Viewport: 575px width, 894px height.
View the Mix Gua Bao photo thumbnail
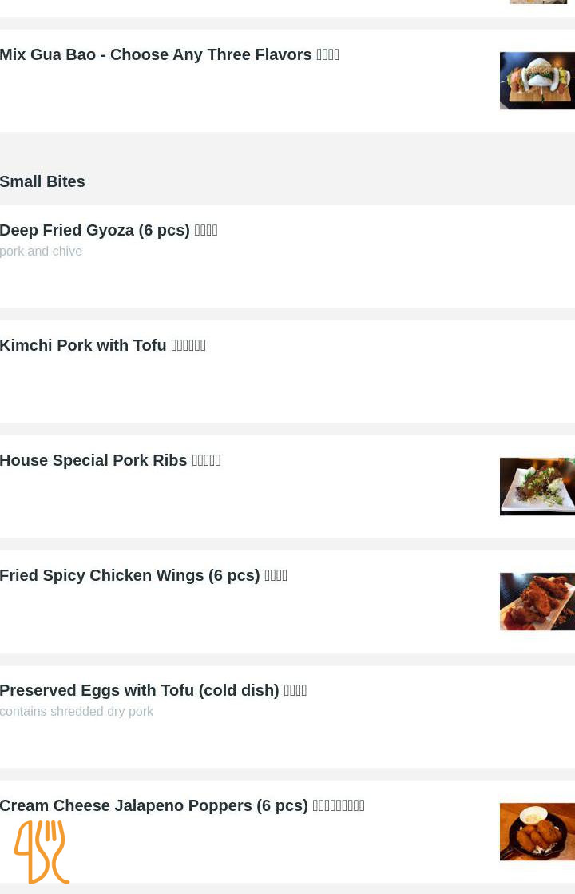pos(537,80)
